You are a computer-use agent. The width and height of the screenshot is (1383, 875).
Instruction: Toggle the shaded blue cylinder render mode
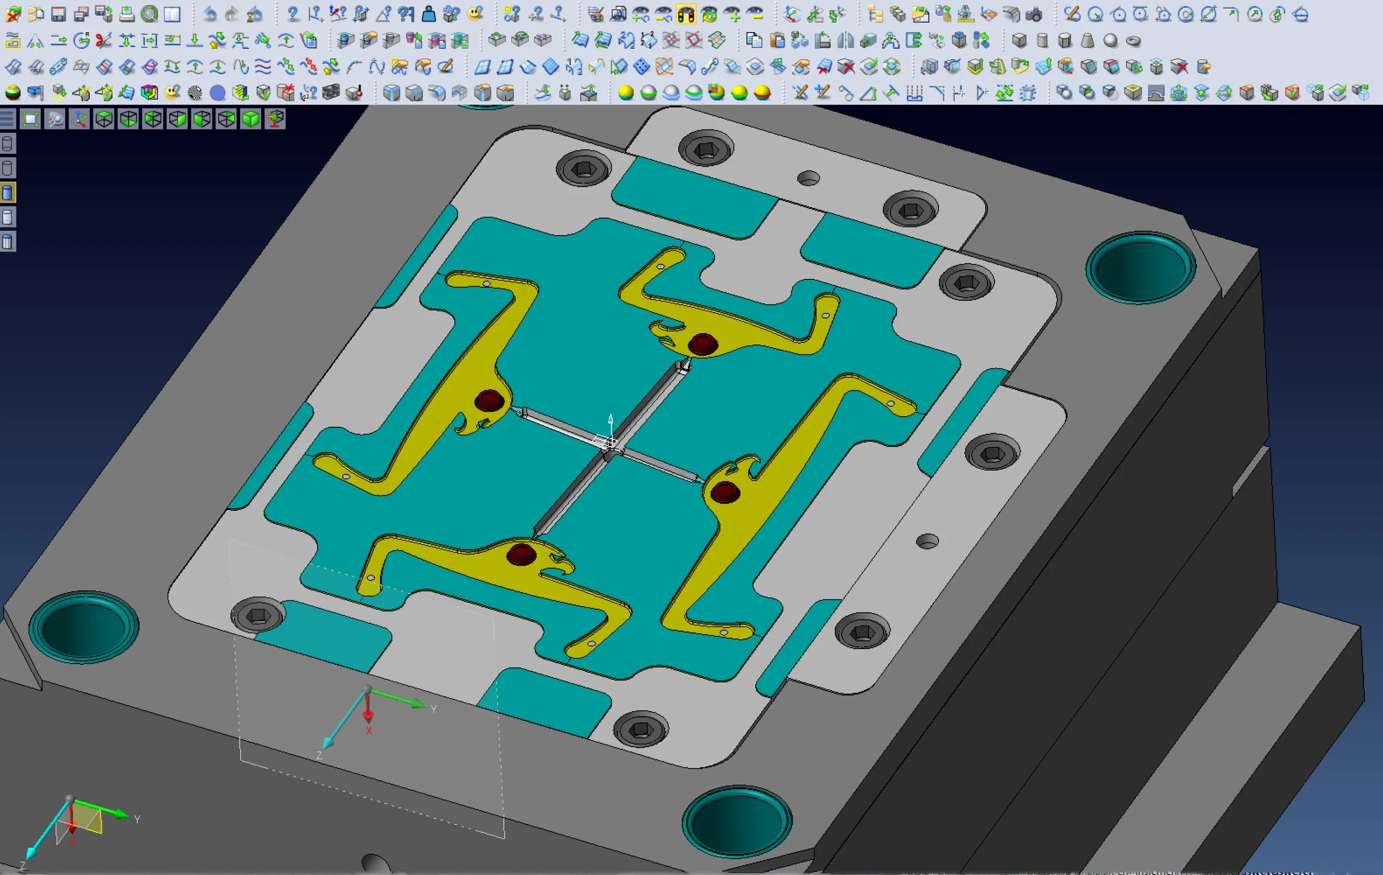(7, 193)
